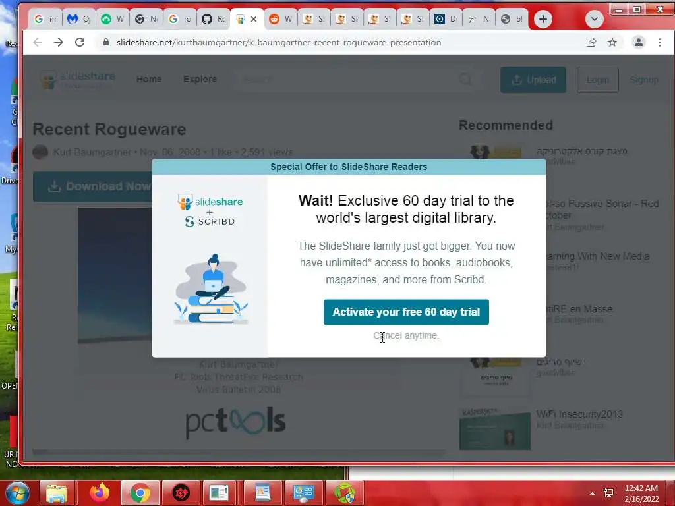Open the Explore navigation link

click(x=200, y=79)
